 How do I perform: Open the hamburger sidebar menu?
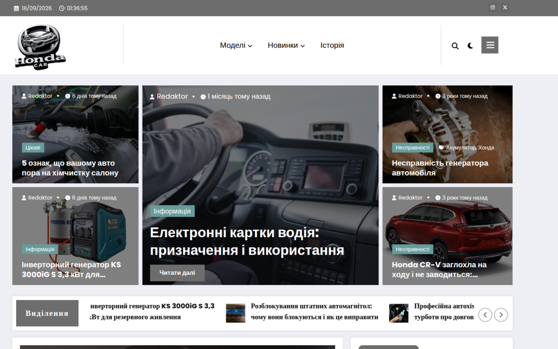click(490, 45)
